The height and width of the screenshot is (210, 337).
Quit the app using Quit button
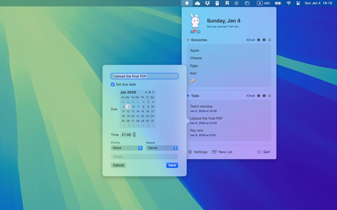(264, 152)
